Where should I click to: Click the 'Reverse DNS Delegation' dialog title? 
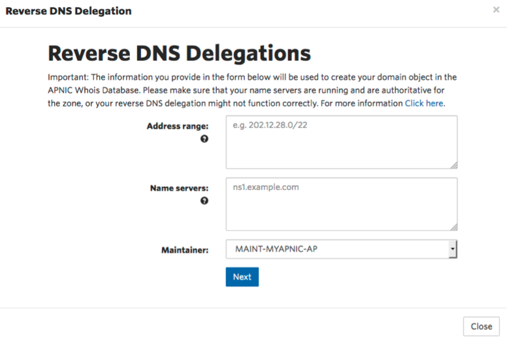69,11
